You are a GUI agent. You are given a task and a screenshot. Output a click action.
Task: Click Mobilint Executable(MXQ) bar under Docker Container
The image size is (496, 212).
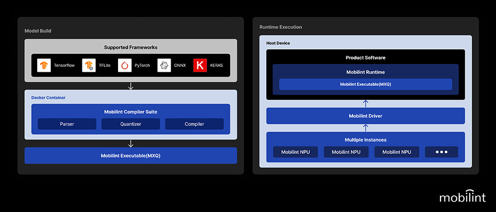pos(131,156)
